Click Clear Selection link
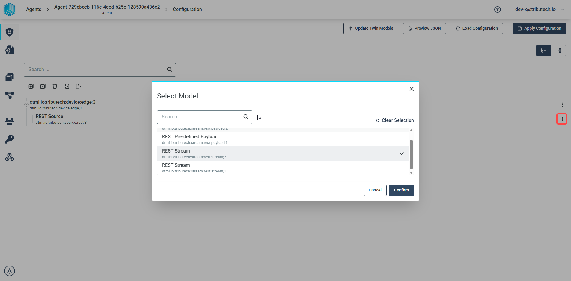The height and width of the screenshot is (281, 571). [x=395, y=120]
